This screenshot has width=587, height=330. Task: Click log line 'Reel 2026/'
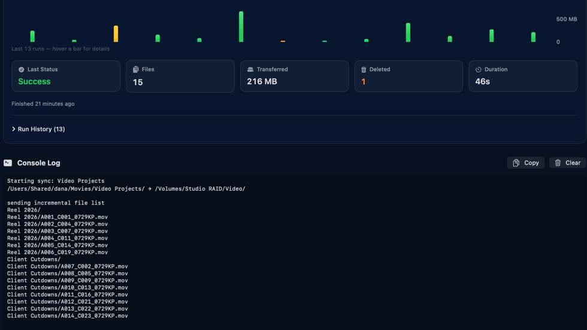23,210
